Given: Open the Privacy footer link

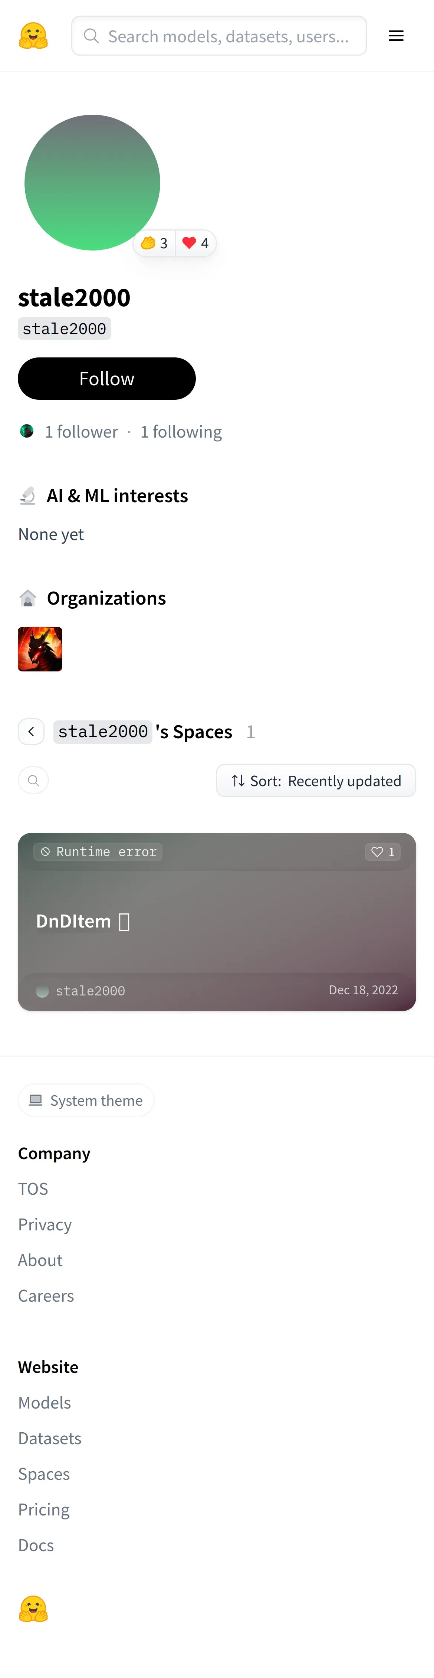Looking at the screenshot, I should click(45, 1224).
